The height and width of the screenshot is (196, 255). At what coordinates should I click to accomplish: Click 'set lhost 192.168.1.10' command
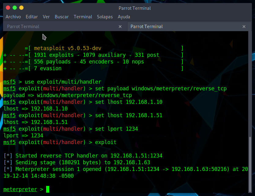click(129, 102)
